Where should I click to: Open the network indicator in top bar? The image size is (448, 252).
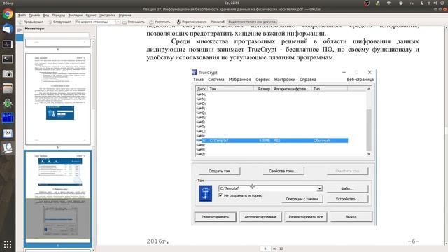tap(429, 3)
